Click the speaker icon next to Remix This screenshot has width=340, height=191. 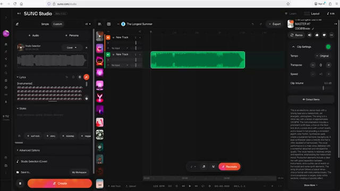[310, 35]
